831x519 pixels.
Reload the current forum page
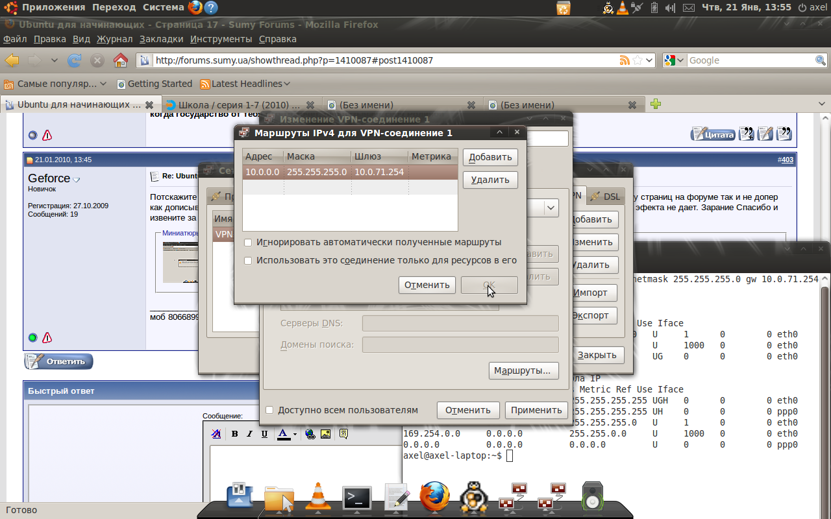coord(75,60)
